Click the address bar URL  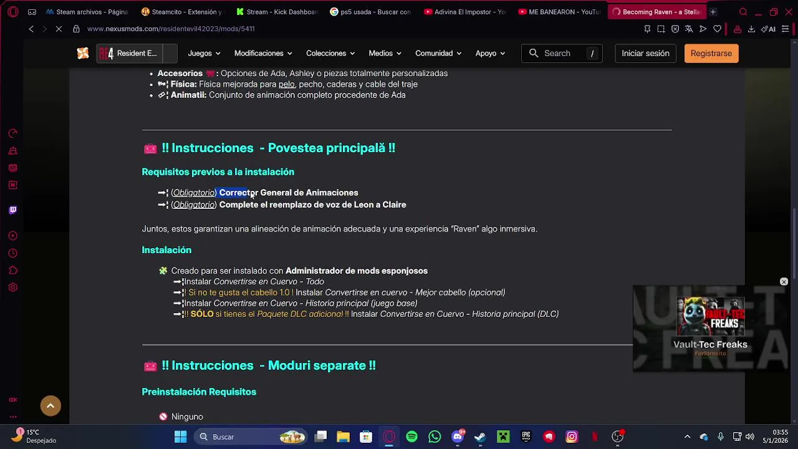point(171,29)
